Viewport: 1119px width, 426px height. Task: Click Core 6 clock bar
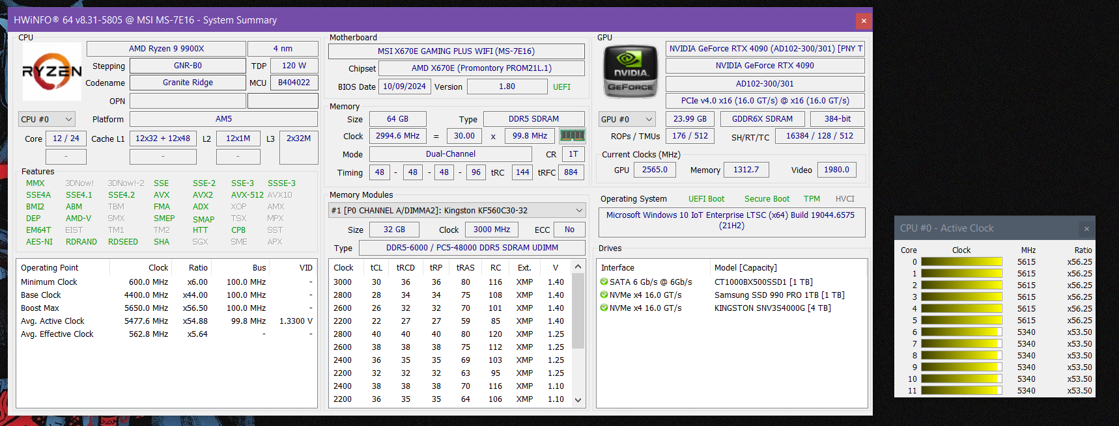coord(961,332)
